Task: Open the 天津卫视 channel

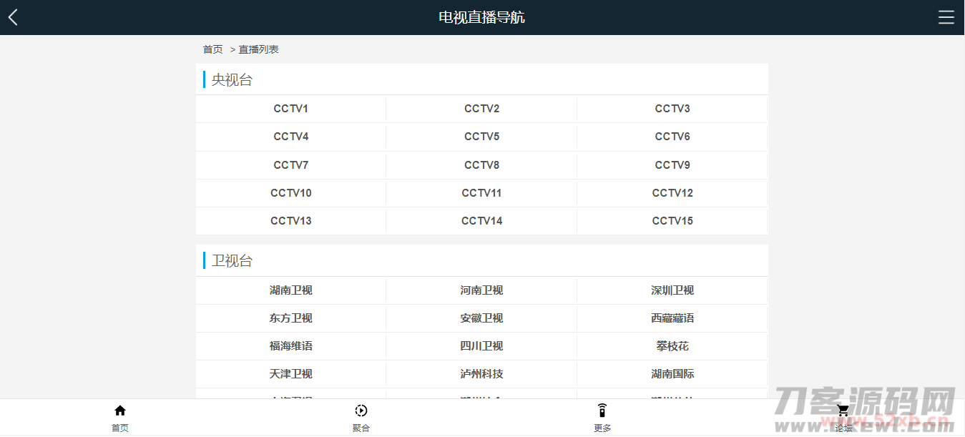Action: point(290,373)
